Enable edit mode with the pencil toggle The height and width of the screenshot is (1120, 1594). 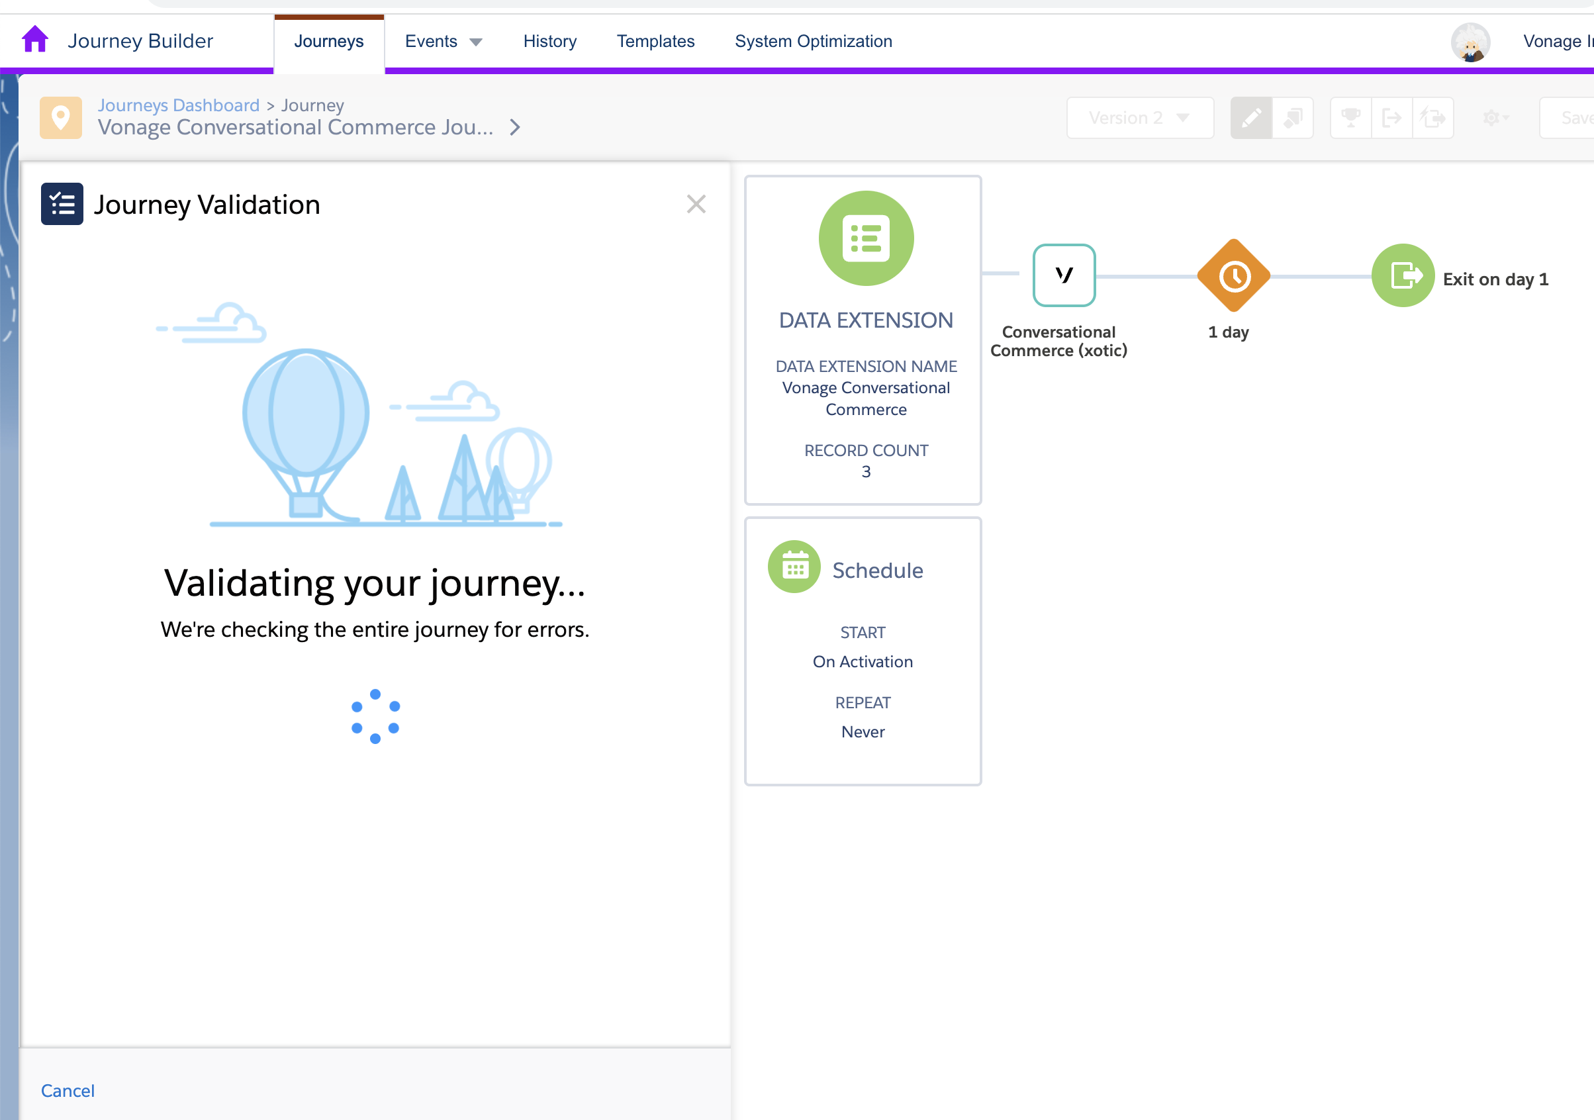1251,117
